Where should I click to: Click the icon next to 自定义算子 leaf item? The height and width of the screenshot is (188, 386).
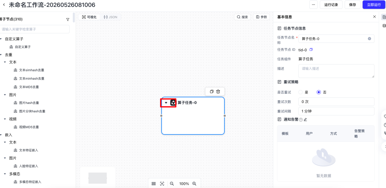11,46
